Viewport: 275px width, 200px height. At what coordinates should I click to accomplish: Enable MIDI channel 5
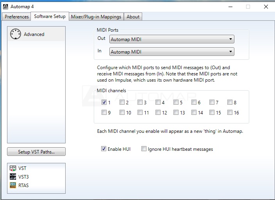(176, 102)
